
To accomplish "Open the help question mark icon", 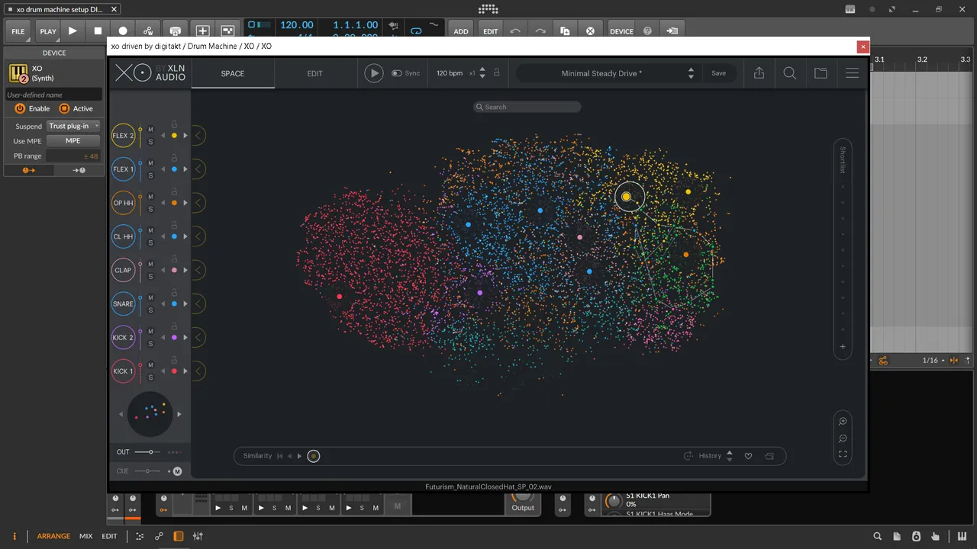I will [x=648, y=31].
